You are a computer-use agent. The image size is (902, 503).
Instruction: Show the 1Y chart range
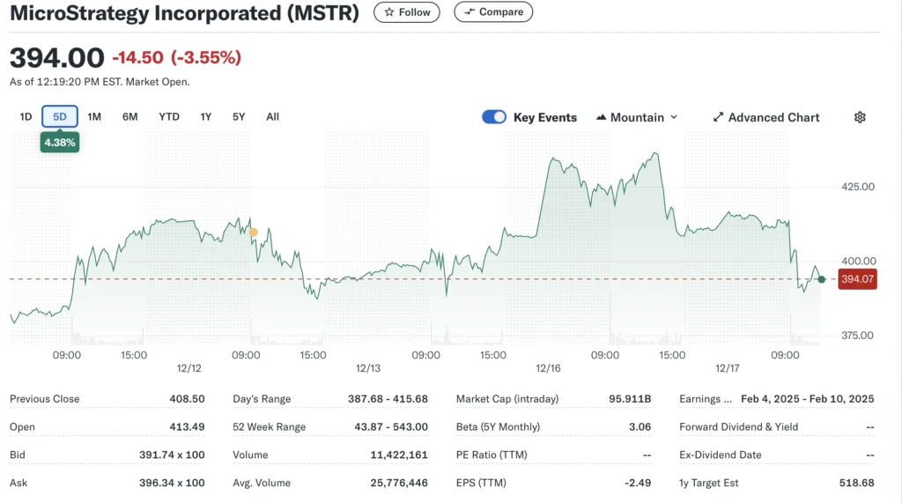[206, 116]
